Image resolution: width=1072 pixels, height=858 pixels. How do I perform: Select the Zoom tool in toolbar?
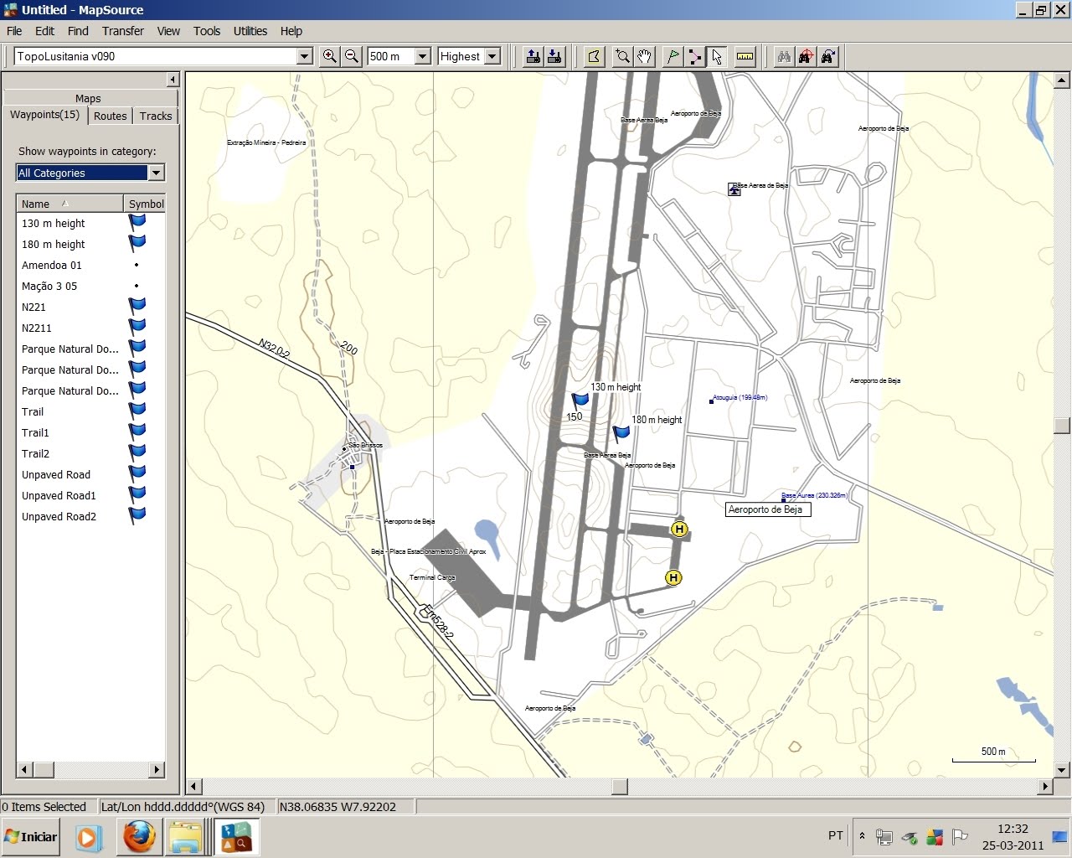[x=621, y=56]
